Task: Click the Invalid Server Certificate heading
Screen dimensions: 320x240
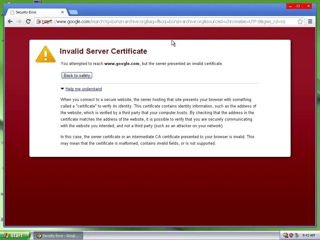Action: [x=103, y=51]
